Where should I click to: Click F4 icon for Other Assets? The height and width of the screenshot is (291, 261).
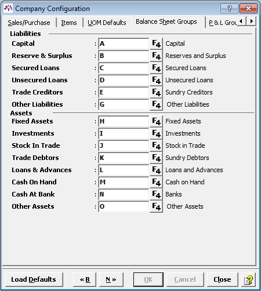point(156,206)
